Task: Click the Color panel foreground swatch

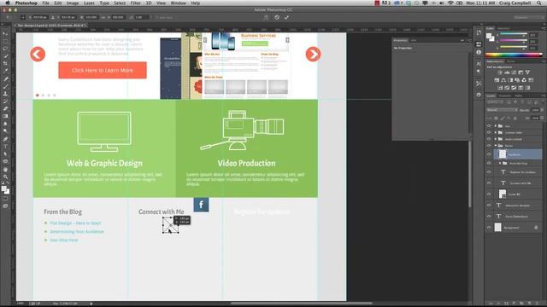Action: pos(490,36)
